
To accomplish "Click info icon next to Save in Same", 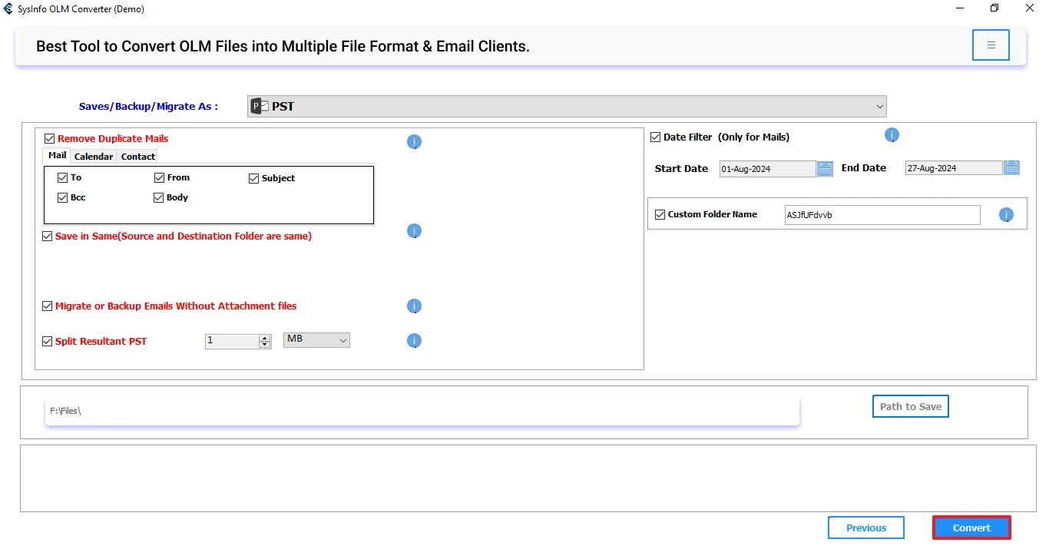I will click(x=414, y=231).
